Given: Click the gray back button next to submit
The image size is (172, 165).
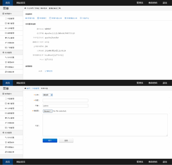Looking at the screenshot, I should pyautogui.click(x=66, y=140).
